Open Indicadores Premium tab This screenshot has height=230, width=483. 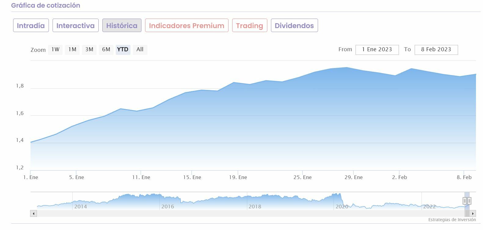tap(187, 26)
